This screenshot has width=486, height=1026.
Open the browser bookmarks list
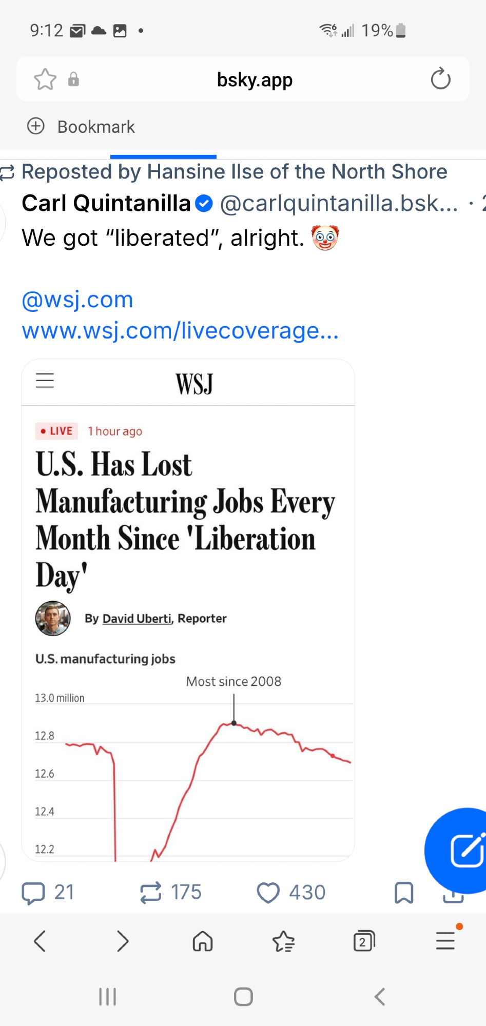(283, 941)
